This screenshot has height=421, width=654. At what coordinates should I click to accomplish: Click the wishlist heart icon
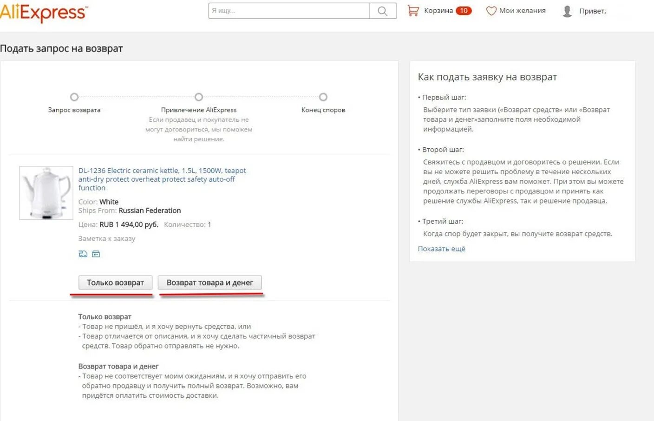point(491,11)
